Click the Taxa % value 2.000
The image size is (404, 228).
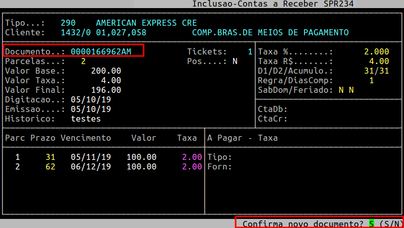[x=376, y=51]
